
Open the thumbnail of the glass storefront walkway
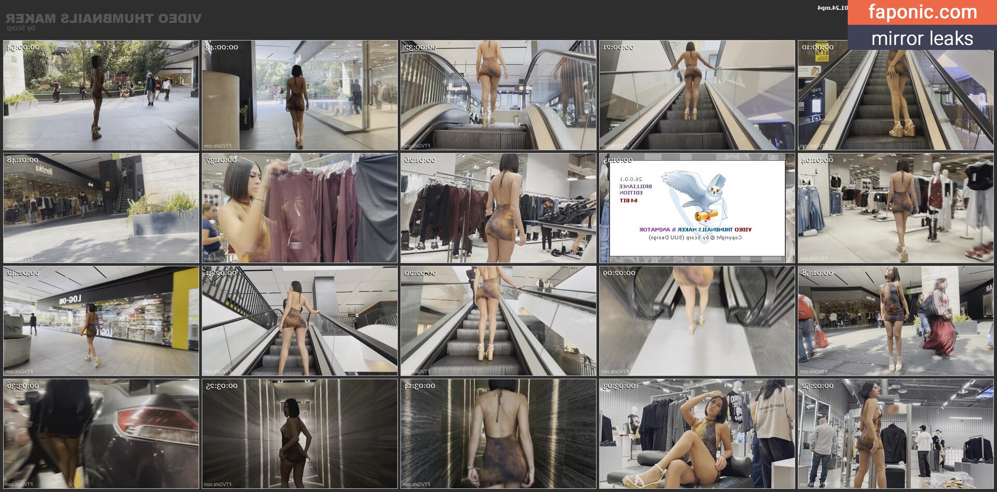pyautogui.click(x=300, y=95)
